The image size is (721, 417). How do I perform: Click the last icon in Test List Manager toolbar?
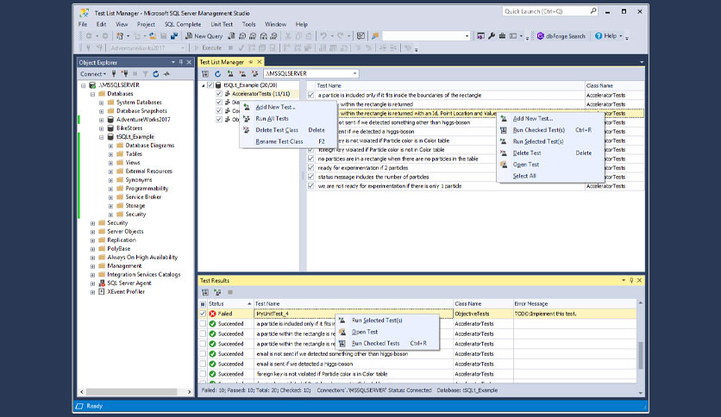254,73
